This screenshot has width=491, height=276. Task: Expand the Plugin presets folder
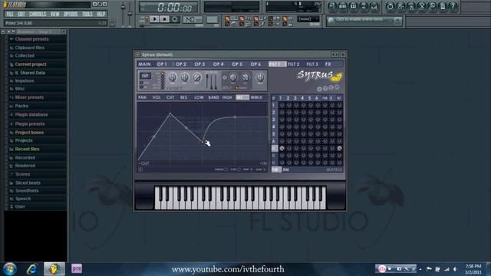[x=30, y=124]
